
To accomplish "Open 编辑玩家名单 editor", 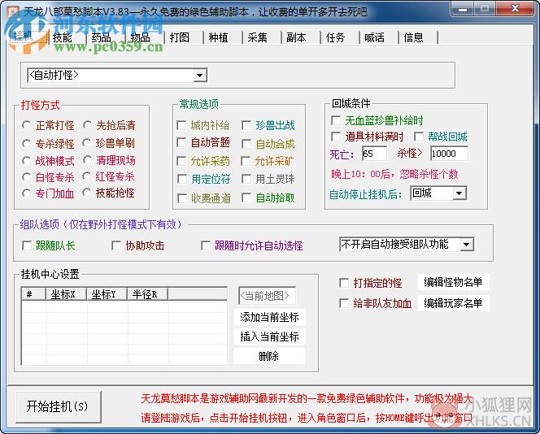I will pos(453,303).
